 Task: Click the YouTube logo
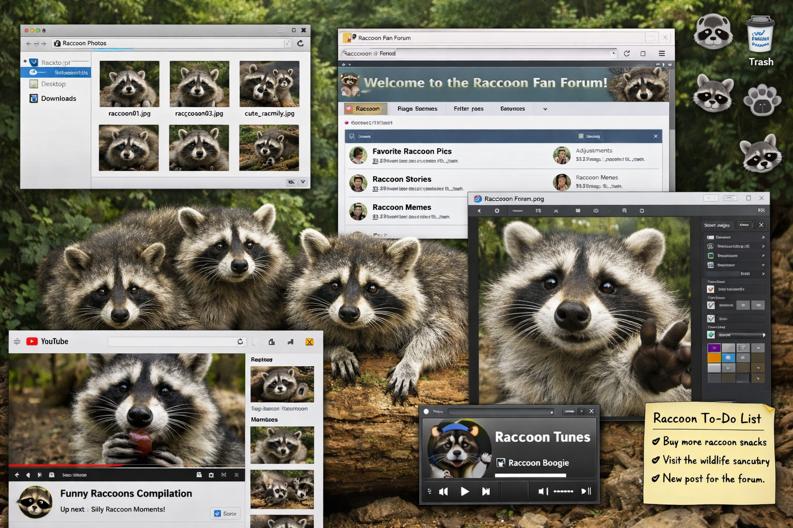coord(47,341)
